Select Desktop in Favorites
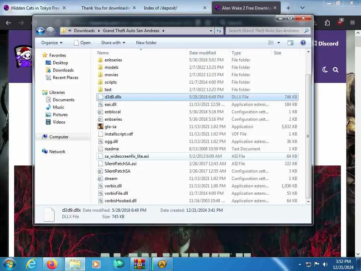Screen dimensions: 361x271 tap(60, 63)
